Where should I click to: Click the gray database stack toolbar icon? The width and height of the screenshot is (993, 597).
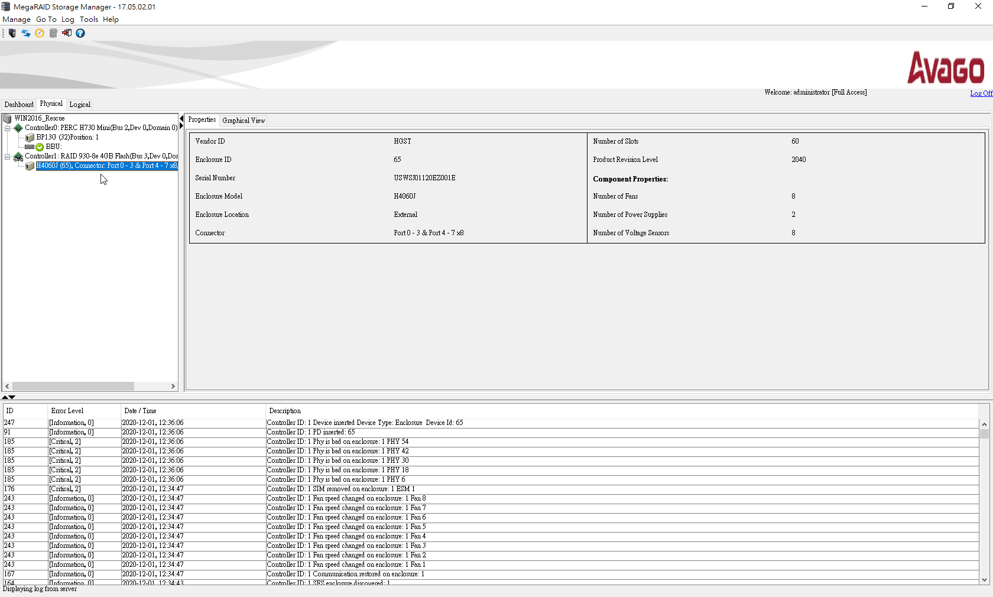click(x=53, y=33)
